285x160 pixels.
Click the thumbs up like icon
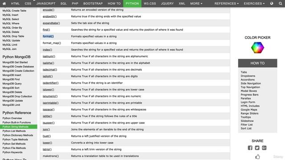tap(257, 156)
